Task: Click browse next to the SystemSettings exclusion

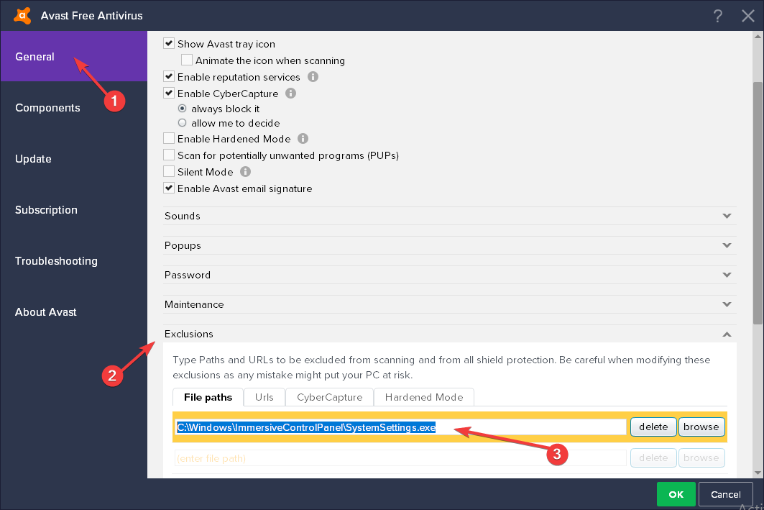Action: pos(701,427)
